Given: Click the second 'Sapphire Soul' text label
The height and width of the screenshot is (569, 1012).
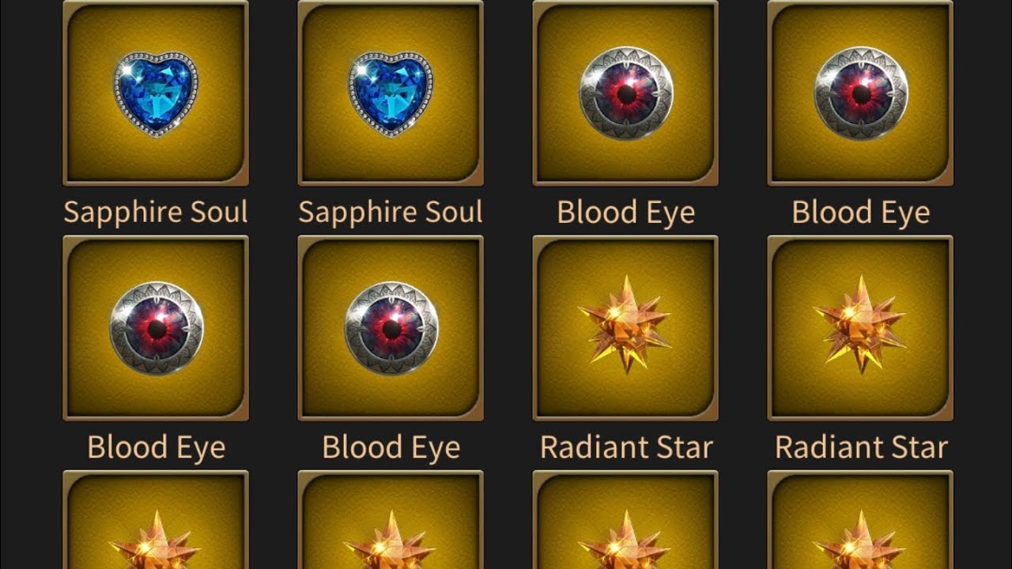Looking at the screenshot, I should coord(391,212).
